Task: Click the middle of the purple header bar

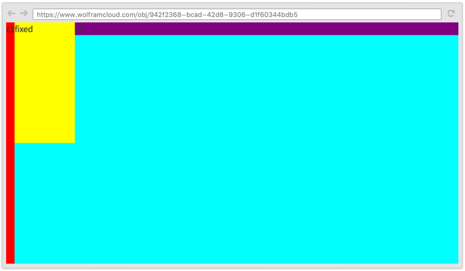Action: point(266,29)
